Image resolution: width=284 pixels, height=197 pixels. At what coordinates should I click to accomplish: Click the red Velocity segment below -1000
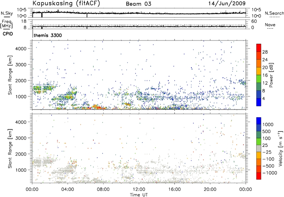(259, 176)
